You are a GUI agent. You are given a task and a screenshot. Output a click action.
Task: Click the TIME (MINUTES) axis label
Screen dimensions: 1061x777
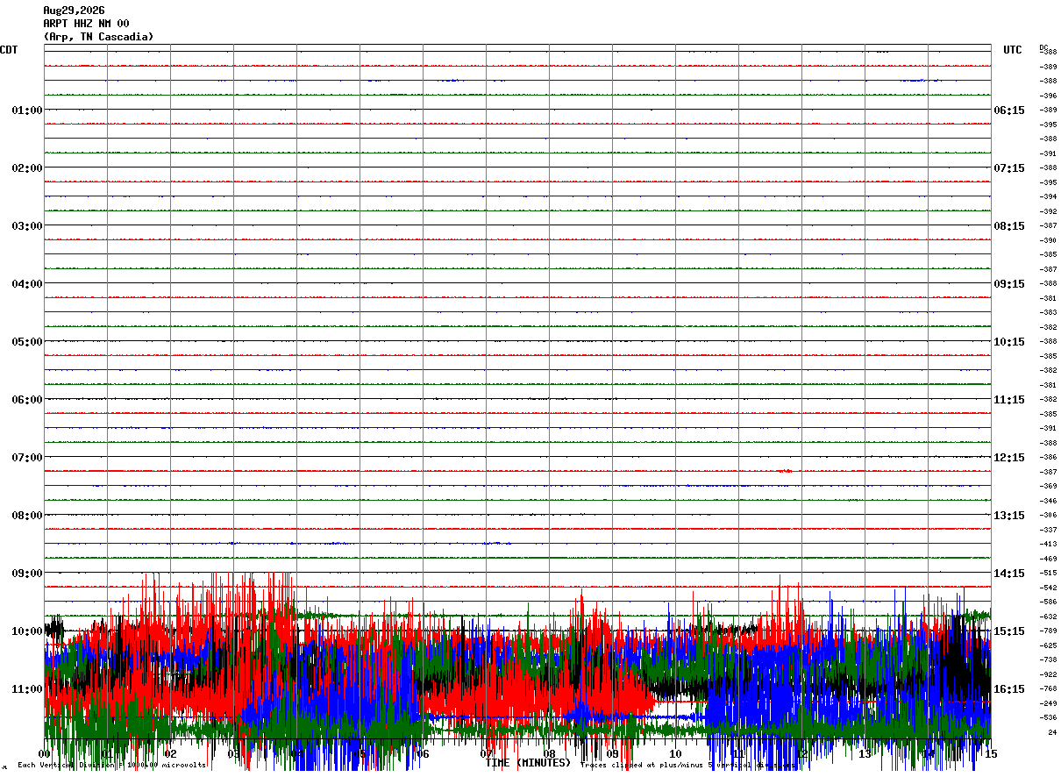528,763
